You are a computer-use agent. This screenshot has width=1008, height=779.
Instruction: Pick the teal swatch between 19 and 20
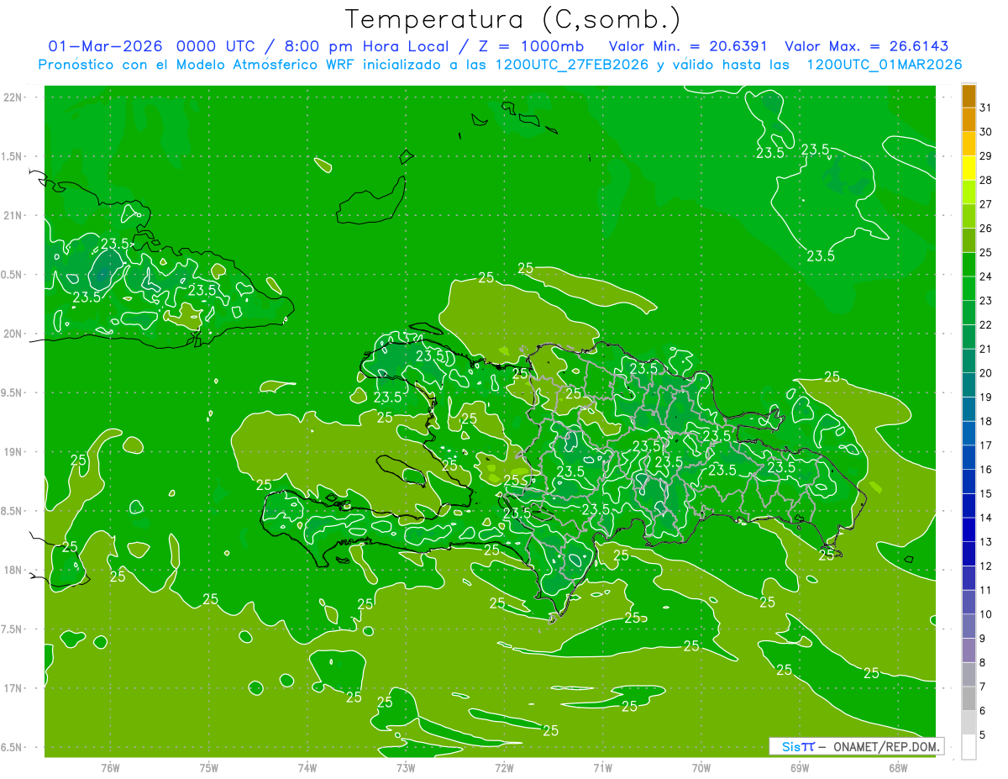pyautogui.click(x=969, y=385)
